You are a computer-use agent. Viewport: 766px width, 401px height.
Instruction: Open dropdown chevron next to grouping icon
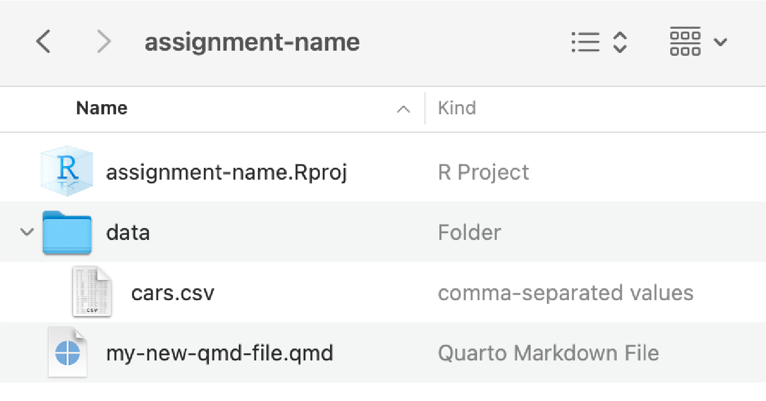tap(720, 42)
